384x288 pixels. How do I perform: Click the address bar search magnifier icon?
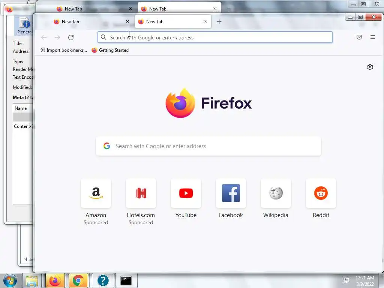(x=103, y=37)
